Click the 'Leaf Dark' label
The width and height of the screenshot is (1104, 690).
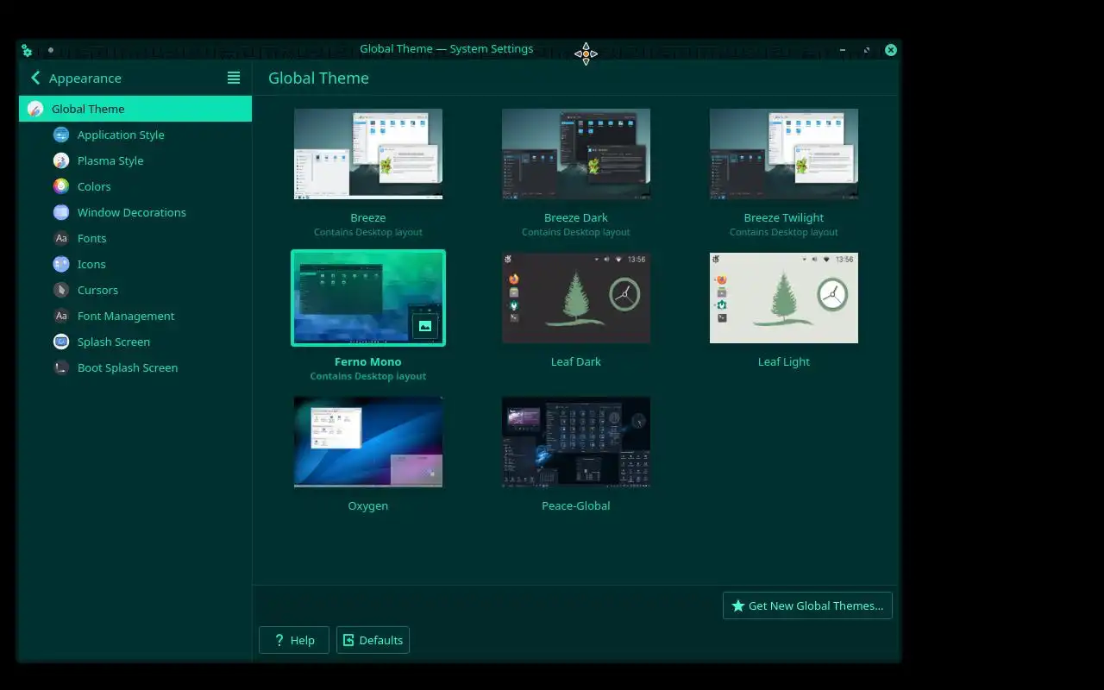click(576, 361)
